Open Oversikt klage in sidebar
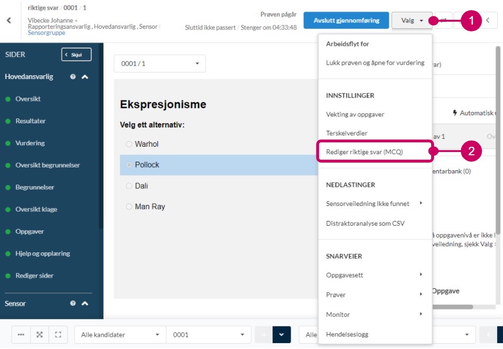 (36, 210)
